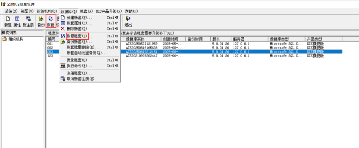Choose 账套自动批量备份(X) from the menu
The height and width of the screenshot is (148, 359).
(x=90, y=53)
